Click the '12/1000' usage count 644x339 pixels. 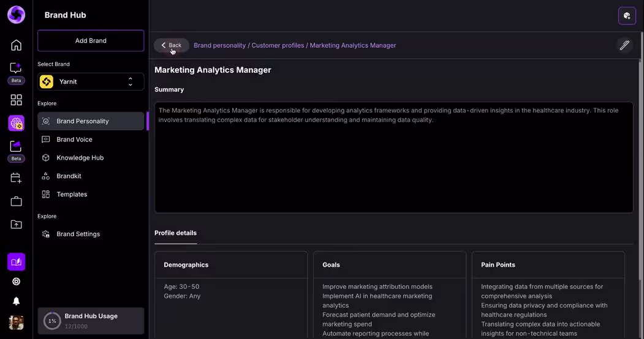coord(76,326)
